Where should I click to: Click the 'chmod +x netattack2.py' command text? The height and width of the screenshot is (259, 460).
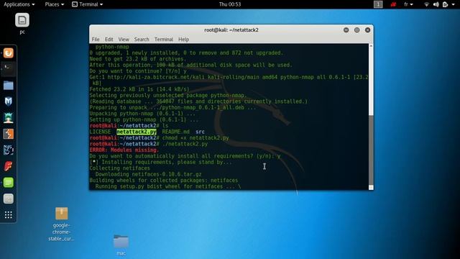195,138
